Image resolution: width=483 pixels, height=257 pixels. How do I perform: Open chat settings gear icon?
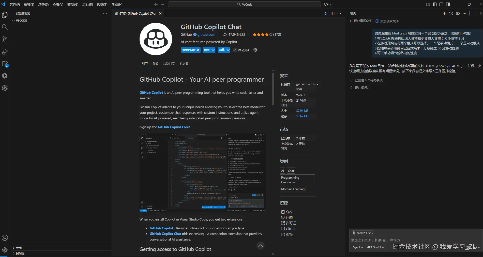coord(458,13)
